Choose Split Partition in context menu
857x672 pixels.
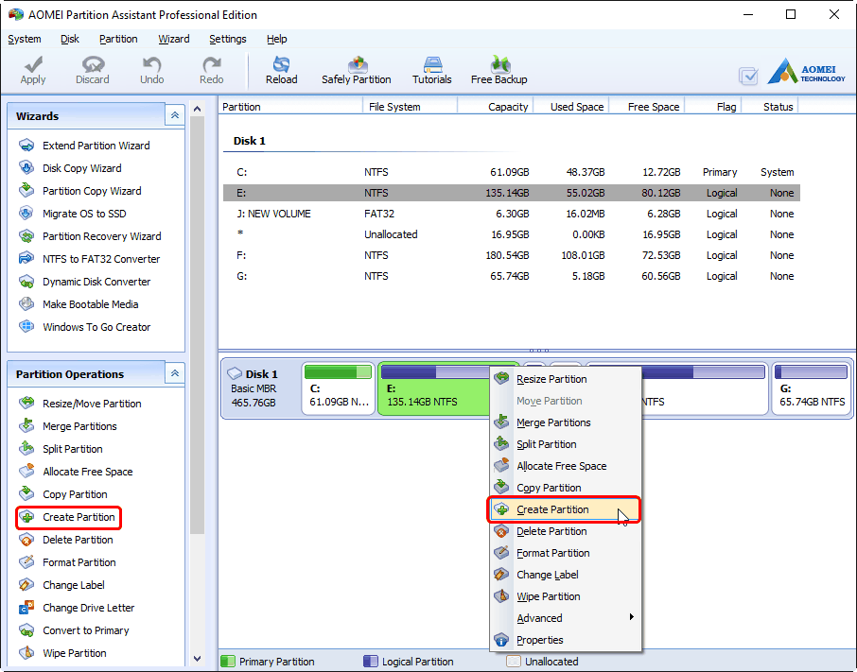[x=565, y=444]
